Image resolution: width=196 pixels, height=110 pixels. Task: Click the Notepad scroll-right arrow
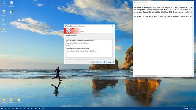191,76
